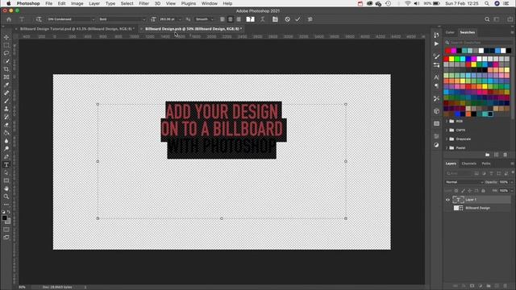
Task: Select the Clone Stamp tool
Action: (6, 109)
